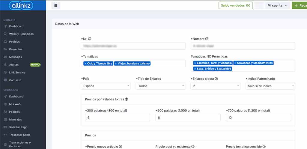Click help icon next to Enlaces x post
This screenshot has width=307, height=149.
tap(216, 79)
